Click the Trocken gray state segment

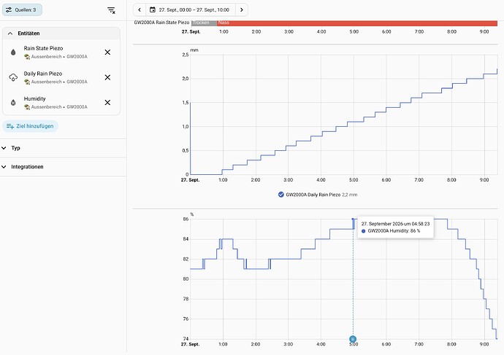(204, 23)
